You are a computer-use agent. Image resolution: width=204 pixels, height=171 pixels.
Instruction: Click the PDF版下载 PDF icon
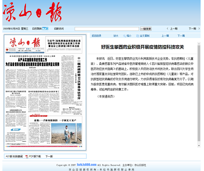[x=27, y=157]
